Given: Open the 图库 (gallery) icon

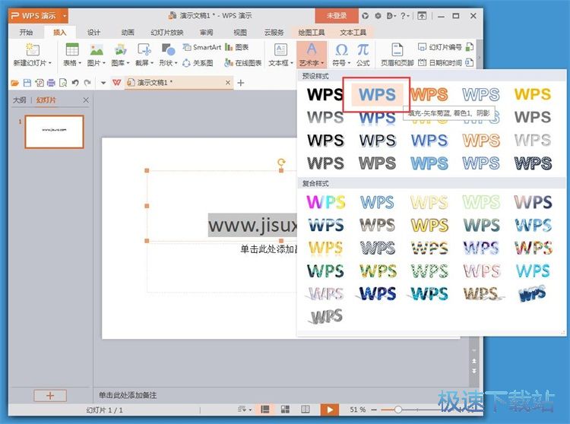Looking at the screenshot, I should (120, 50).
